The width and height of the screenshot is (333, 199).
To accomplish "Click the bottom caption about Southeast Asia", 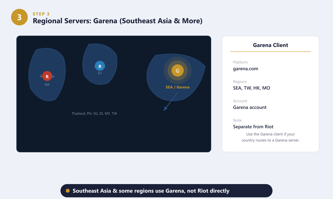I will click(x=151, y=191).
